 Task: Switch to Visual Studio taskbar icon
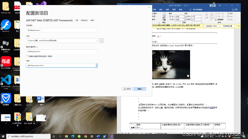coord(111,136)
